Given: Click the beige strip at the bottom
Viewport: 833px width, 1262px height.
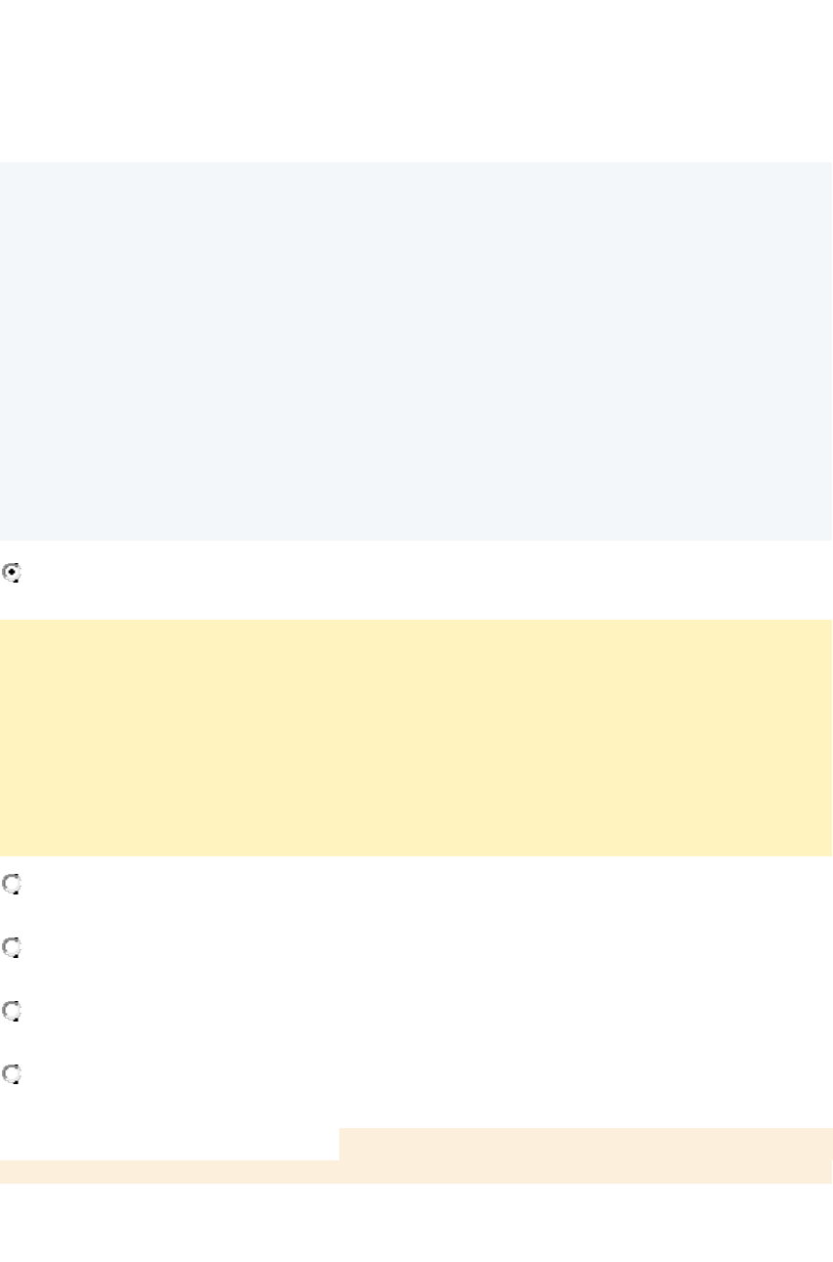Looking at the screenshot, I should (x=416, y=1172).
